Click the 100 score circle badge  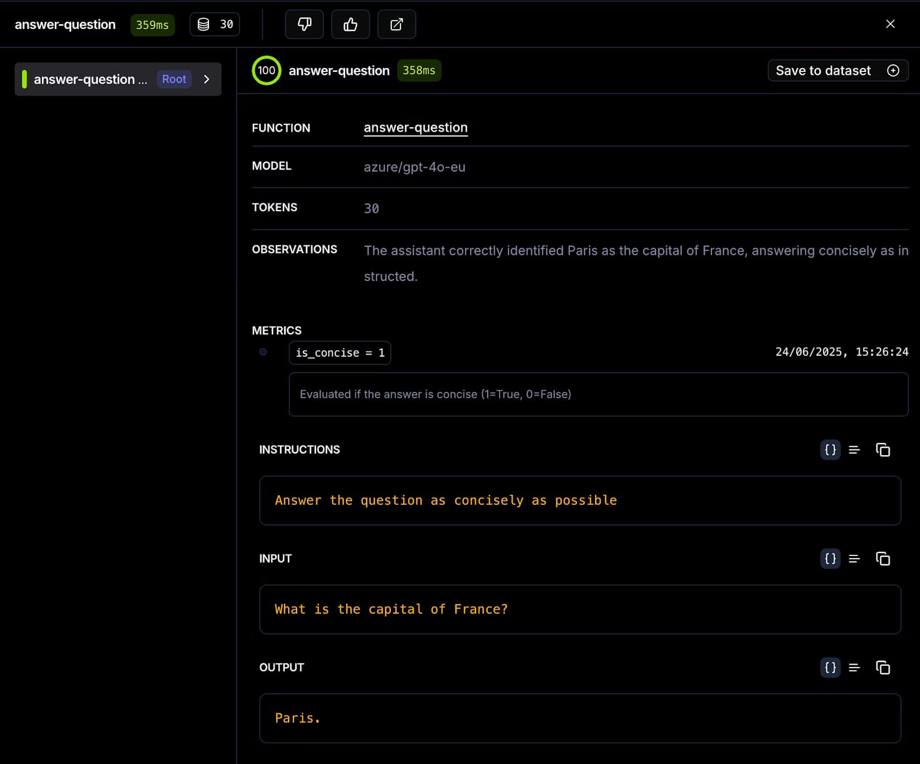[267, 71]
